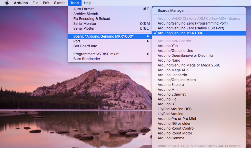Select Arduino Nano from the boards list

tap(169, 60)
